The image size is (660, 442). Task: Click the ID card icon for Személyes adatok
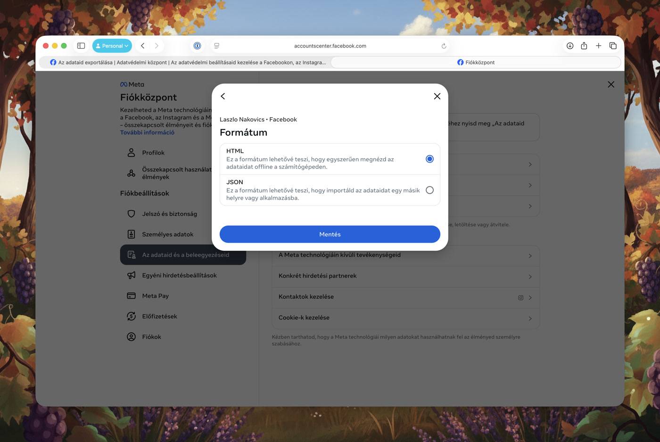pyautogui.click(x=132, y=234)
